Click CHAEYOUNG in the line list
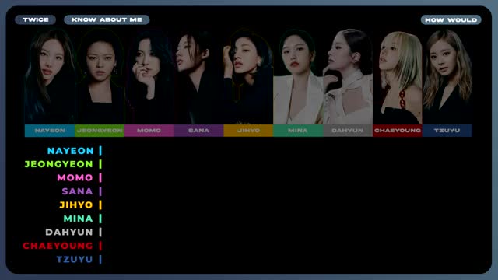Image resolution: width=498 pixels, height=280 pixels. (58, 246)
